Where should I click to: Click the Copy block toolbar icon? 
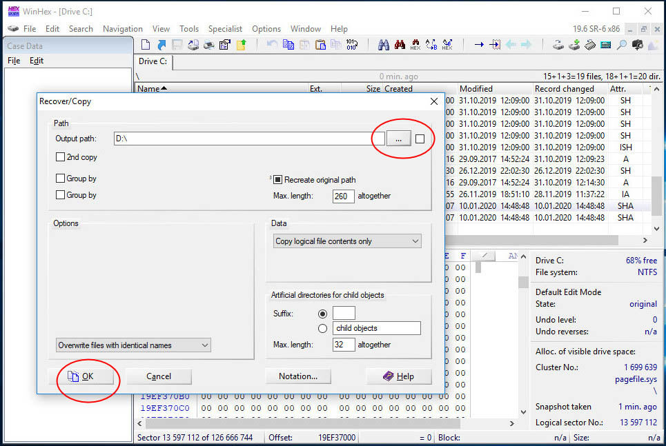coord(288,45)
